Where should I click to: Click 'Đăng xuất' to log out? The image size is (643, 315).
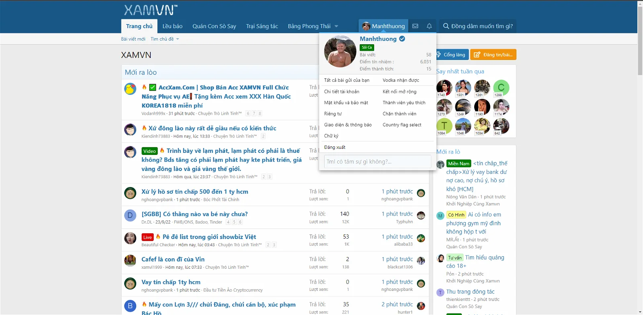pos(335,147)
